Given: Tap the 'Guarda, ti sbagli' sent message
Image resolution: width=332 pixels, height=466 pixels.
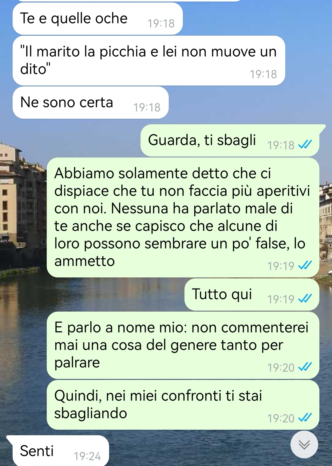Looking at the screenshot, I should click(x=230, y=140).
